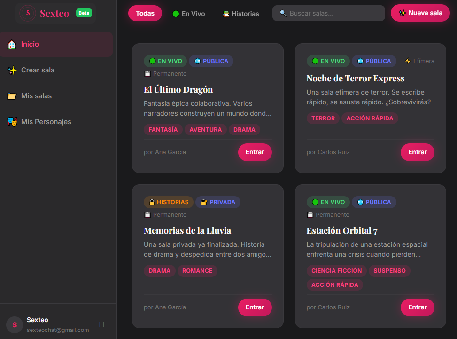The image size is (457, 339).
Task: Click the sparkles icon beside Crear sala
Action: pos(12,70)
